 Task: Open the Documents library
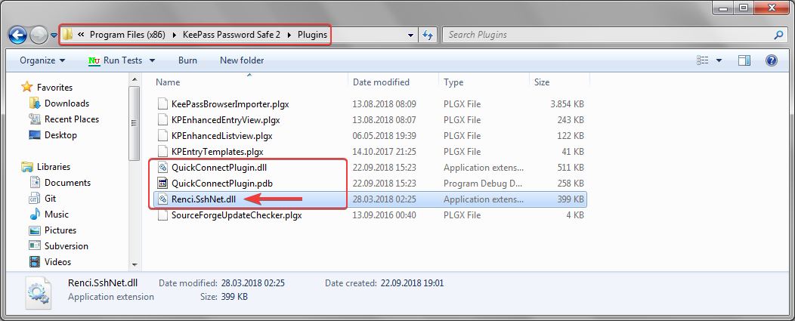tap(67, 183)
